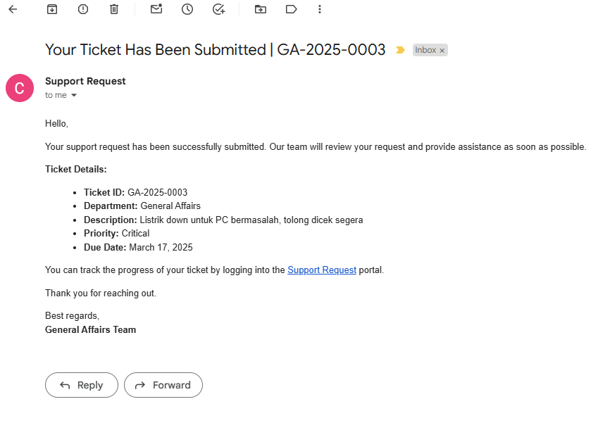Open the More options three-dot menu
605x423 pixels.
tap(320, 9)
